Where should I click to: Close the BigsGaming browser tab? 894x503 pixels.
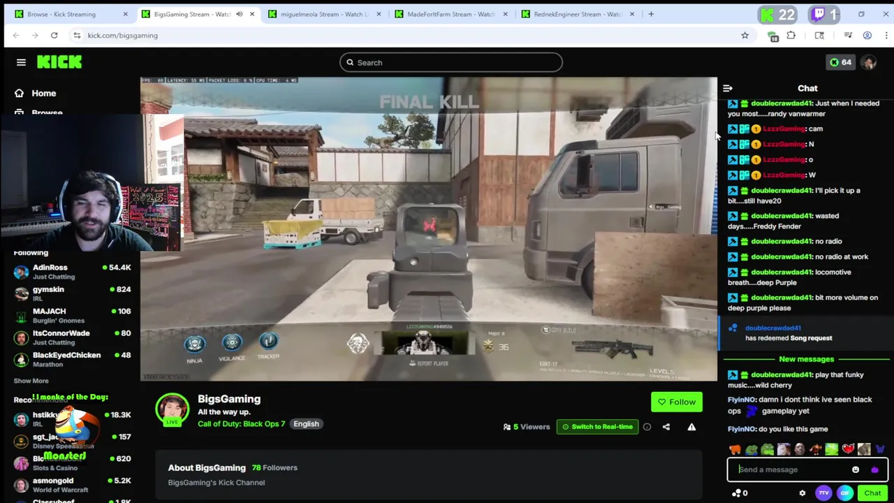pos(252,14)
